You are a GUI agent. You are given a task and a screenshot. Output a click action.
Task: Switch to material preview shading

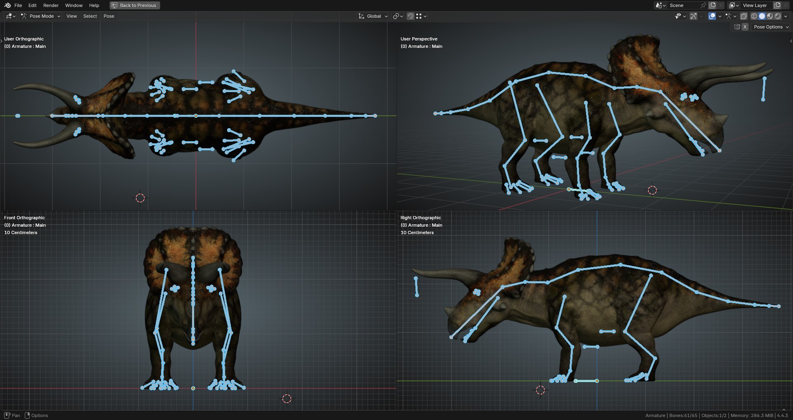[x=770, y=16]
